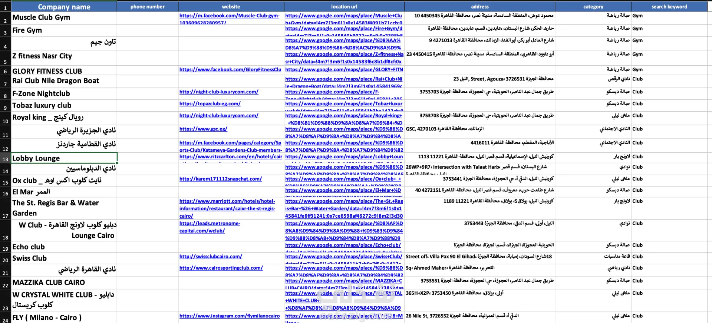
Task: Select the "Company name" header cell
Action: 64,7
